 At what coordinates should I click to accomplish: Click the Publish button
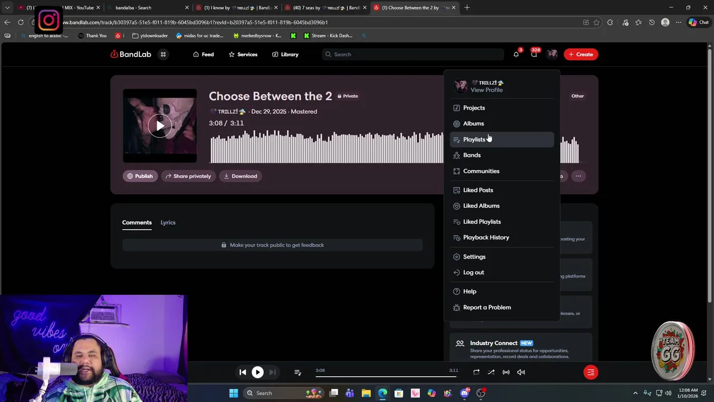click(x=140, y=176)
